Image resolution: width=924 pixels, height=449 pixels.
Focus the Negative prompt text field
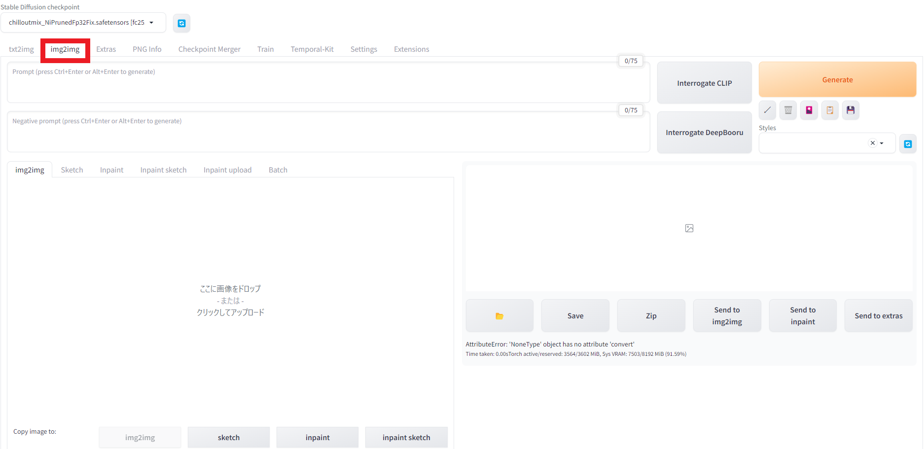328,132
